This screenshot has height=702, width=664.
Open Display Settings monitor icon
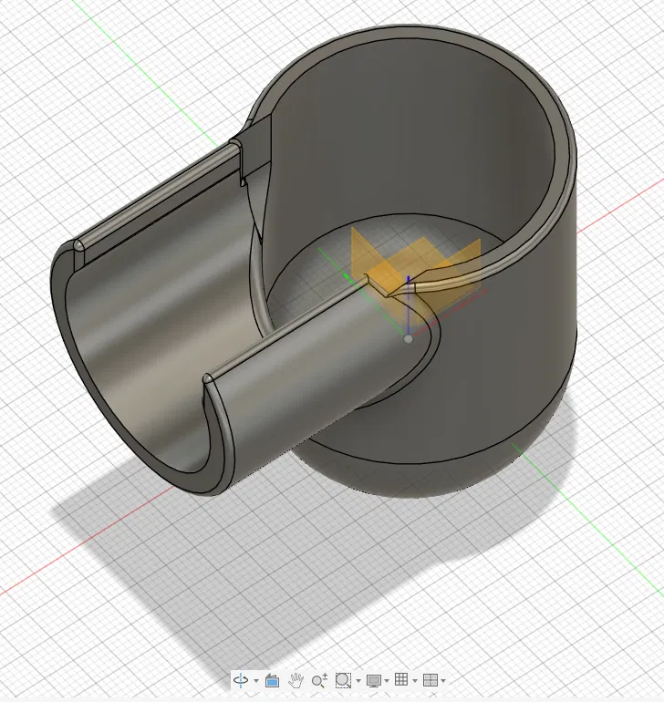coord(374,680)
